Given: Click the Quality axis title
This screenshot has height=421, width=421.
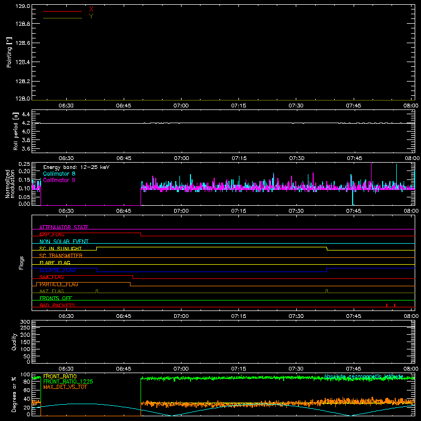Looking at the screenshot, I should 14,342.
